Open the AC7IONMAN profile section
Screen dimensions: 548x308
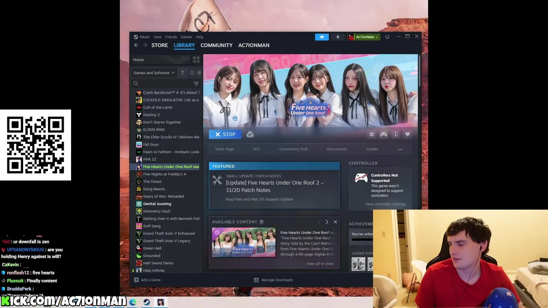click(254, 45)
